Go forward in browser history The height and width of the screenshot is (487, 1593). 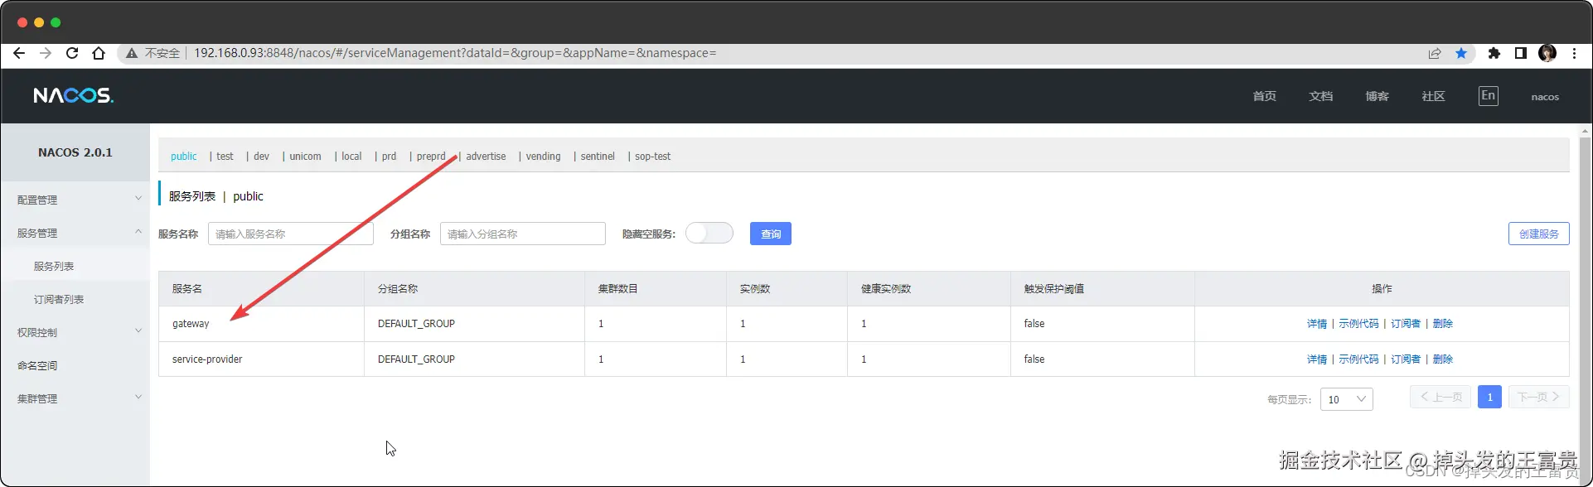point(46,53)
